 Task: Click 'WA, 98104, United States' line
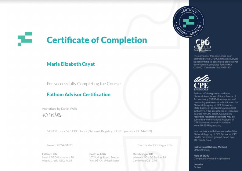click(104, 161)
